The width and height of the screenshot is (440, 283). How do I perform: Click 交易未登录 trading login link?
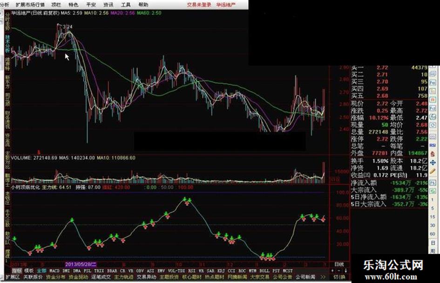[199, 5]
